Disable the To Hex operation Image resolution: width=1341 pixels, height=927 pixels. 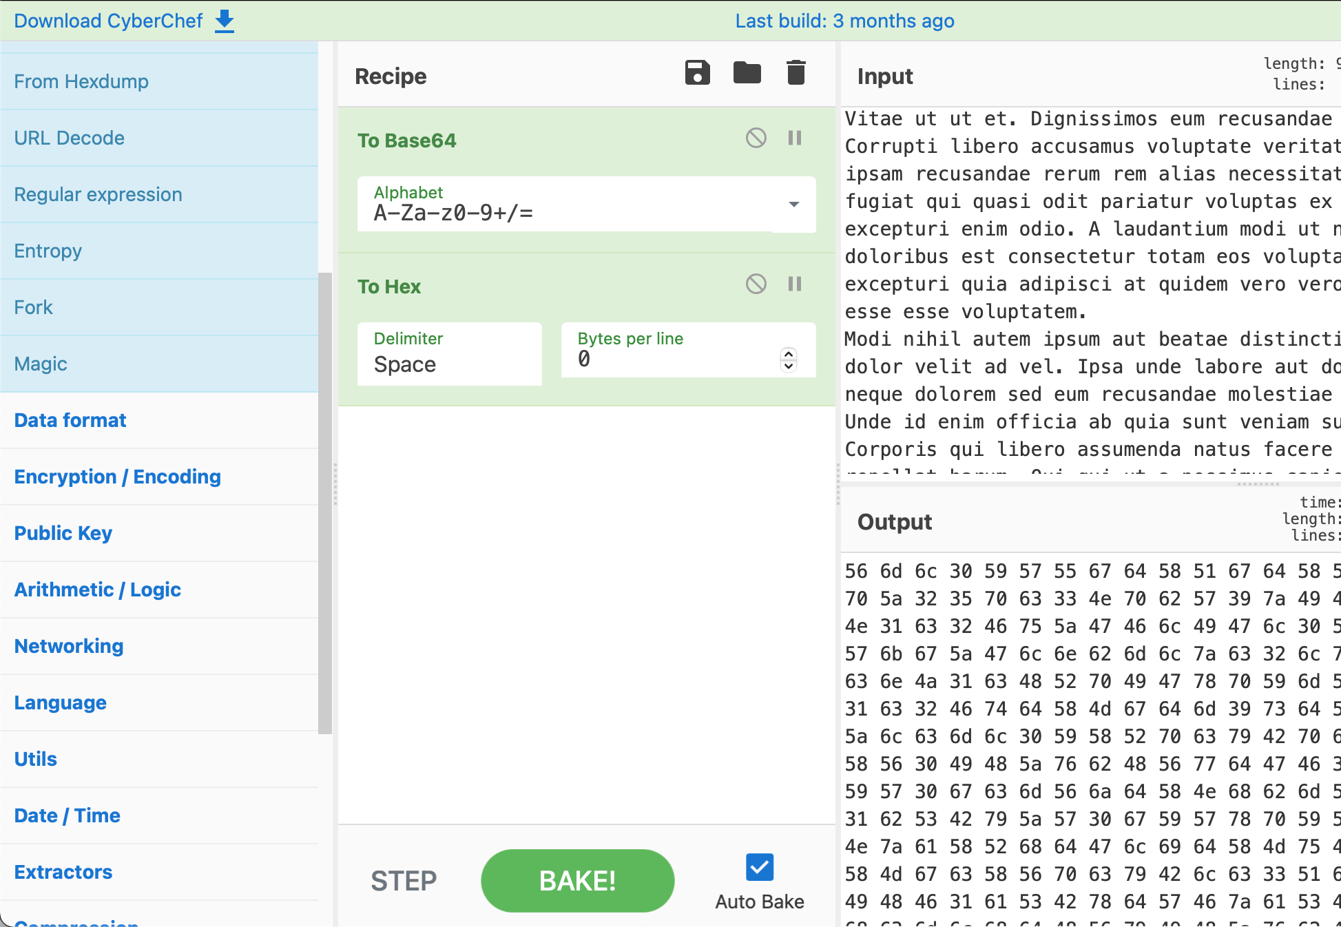(x=756, y=284)
